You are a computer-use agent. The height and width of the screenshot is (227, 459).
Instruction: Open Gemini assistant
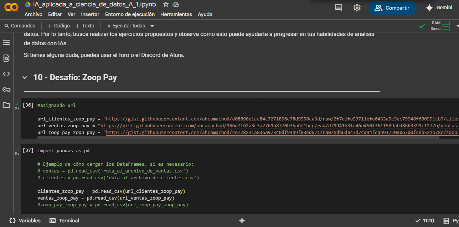(x=439, y=7)
